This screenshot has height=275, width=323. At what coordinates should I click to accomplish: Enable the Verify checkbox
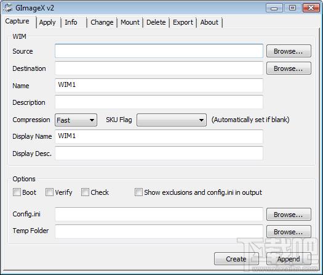coord(49,192)
